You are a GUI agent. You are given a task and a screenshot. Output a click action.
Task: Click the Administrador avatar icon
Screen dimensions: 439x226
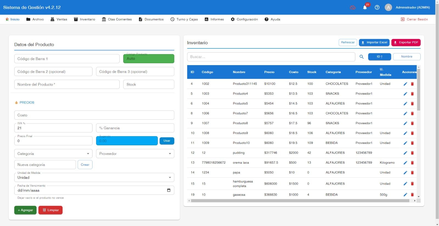388,7
